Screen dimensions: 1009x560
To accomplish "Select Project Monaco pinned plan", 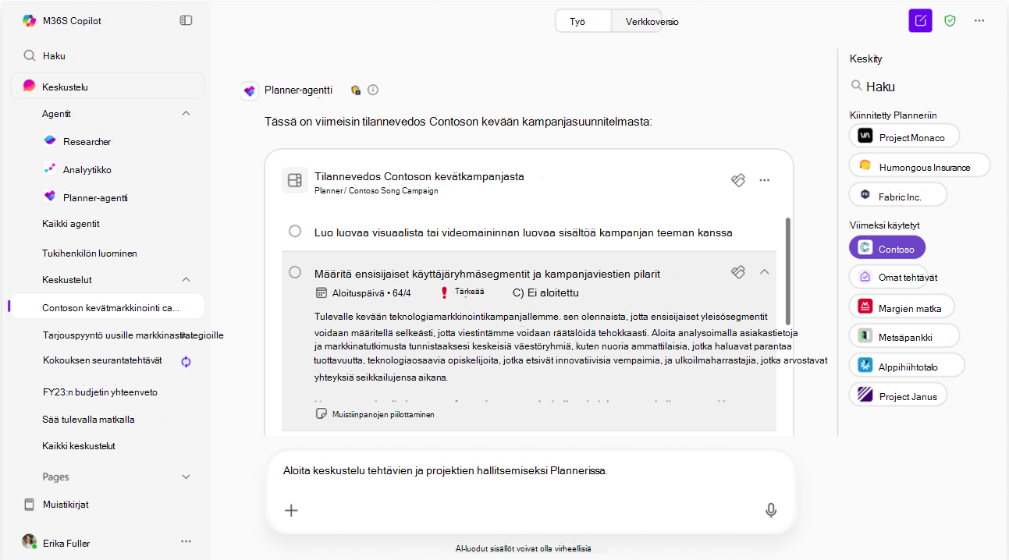I will coord(904,136).
